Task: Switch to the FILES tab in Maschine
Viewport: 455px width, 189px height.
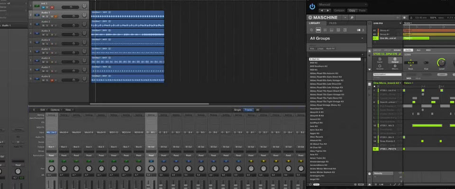Action: coord(333,23)
